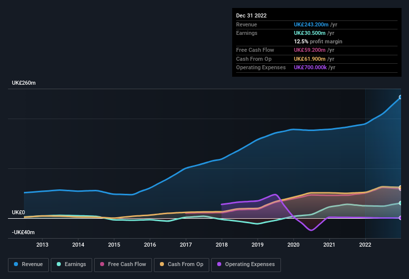Click the pink Free Cash Flow legend dot
Viewport: 409px width, 279px height.
pos(102,265)
